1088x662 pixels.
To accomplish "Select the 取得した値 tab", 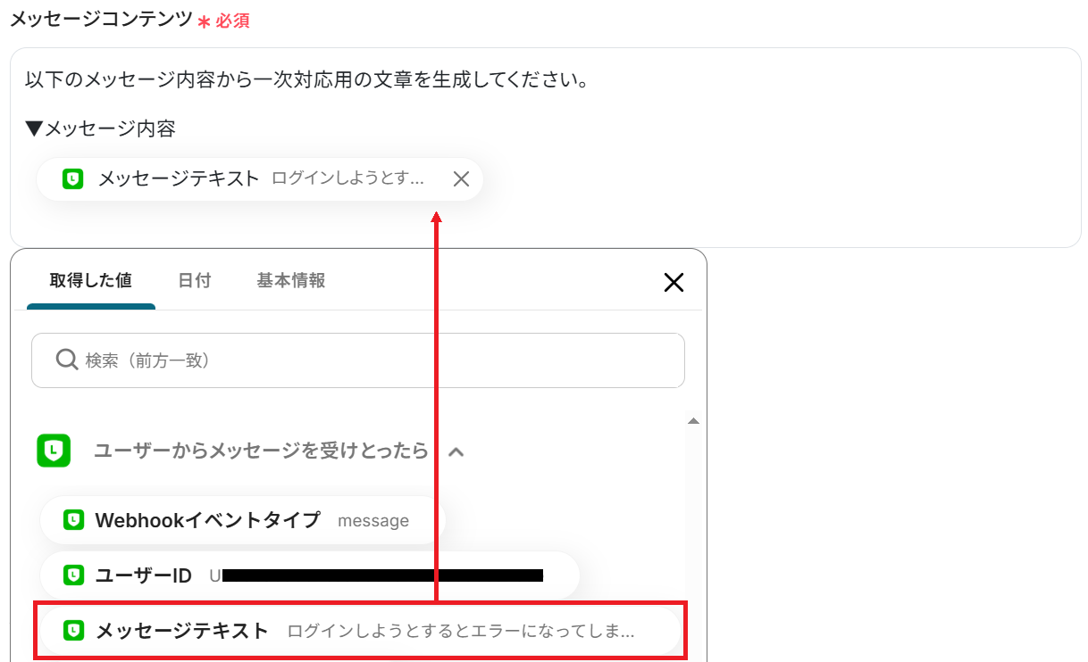I will (91, 280).
